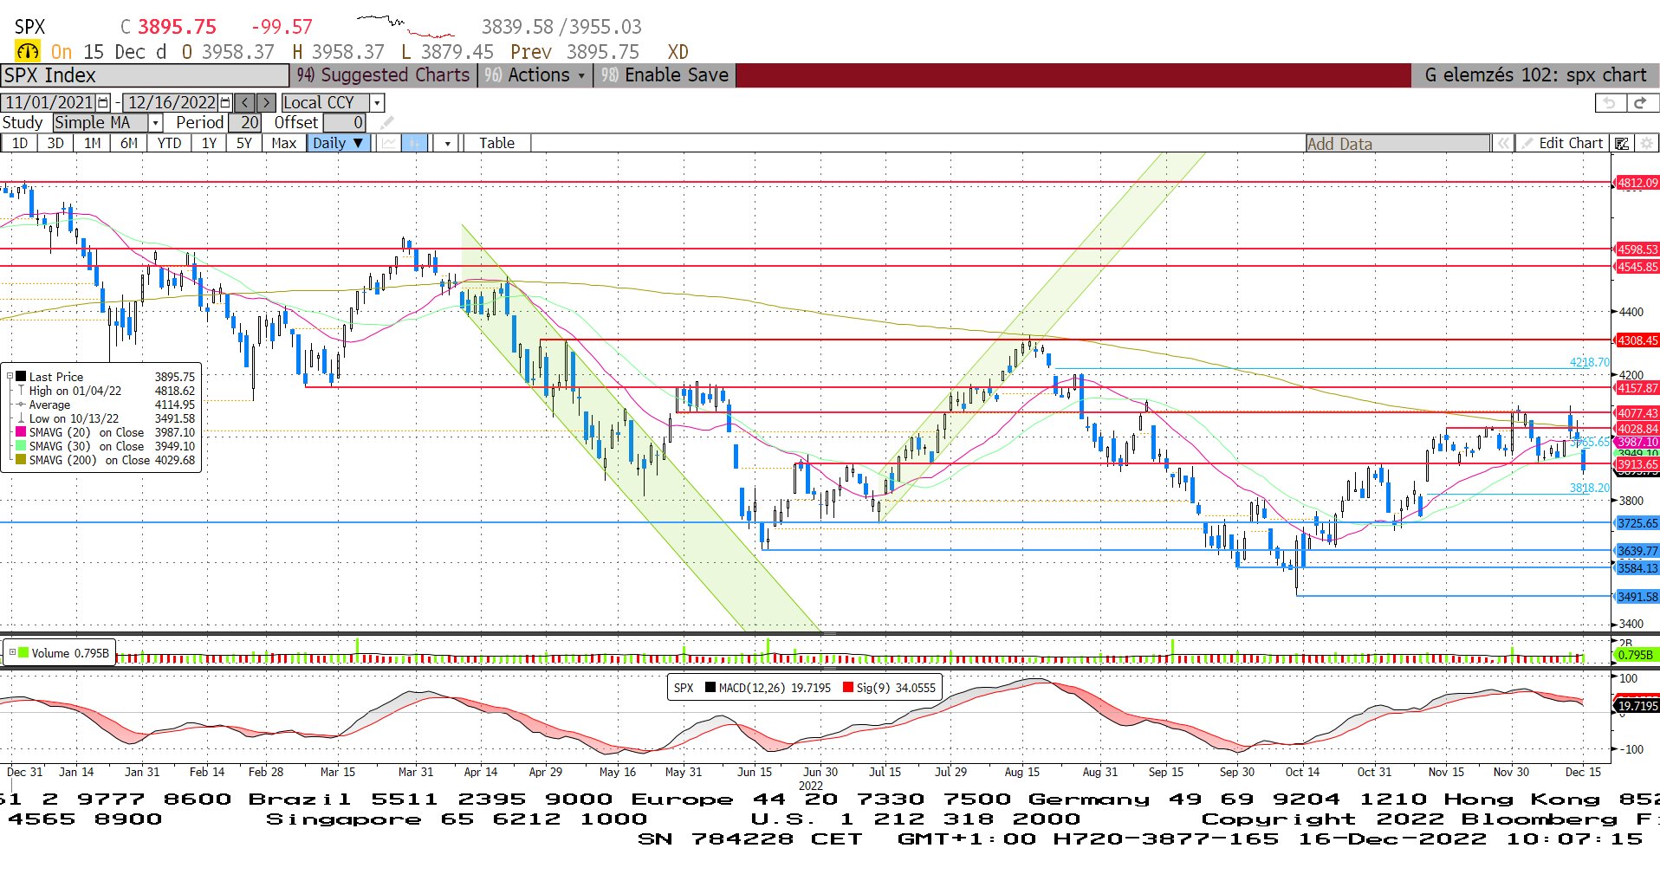The image size is (1660, 887).
Task: Click the MACD value label 19.7195
Action: [x=1637, y=706]
